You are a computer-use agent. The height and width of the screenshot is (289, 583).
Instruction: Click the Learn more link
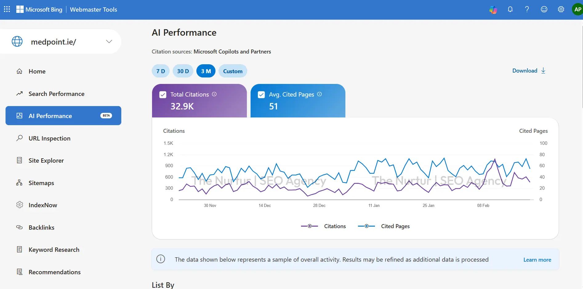point(537,260)
